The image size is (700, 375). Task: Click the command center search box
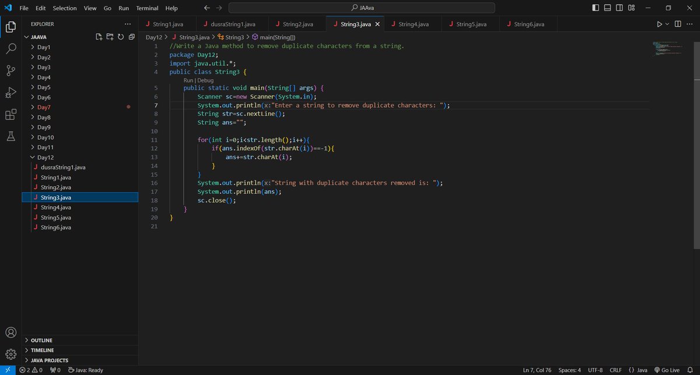pos(362,8)
